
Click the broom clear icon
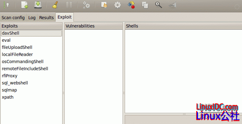coord(55,5)
